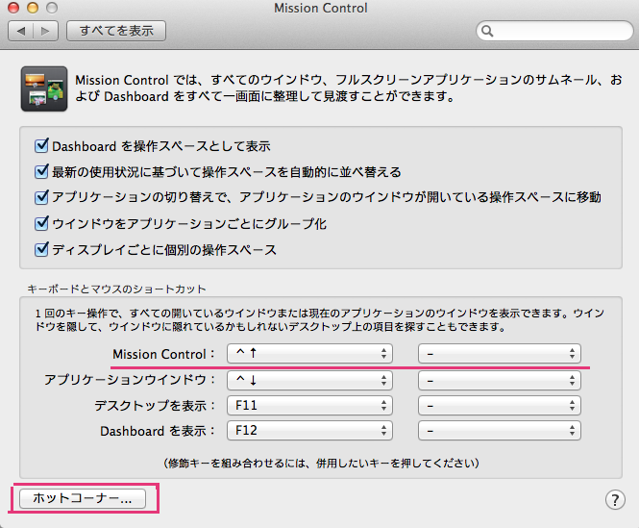This screenshot has height=528, width=639.
Task: Click the アプリケーションウインドウ： label
Action: 130,380
